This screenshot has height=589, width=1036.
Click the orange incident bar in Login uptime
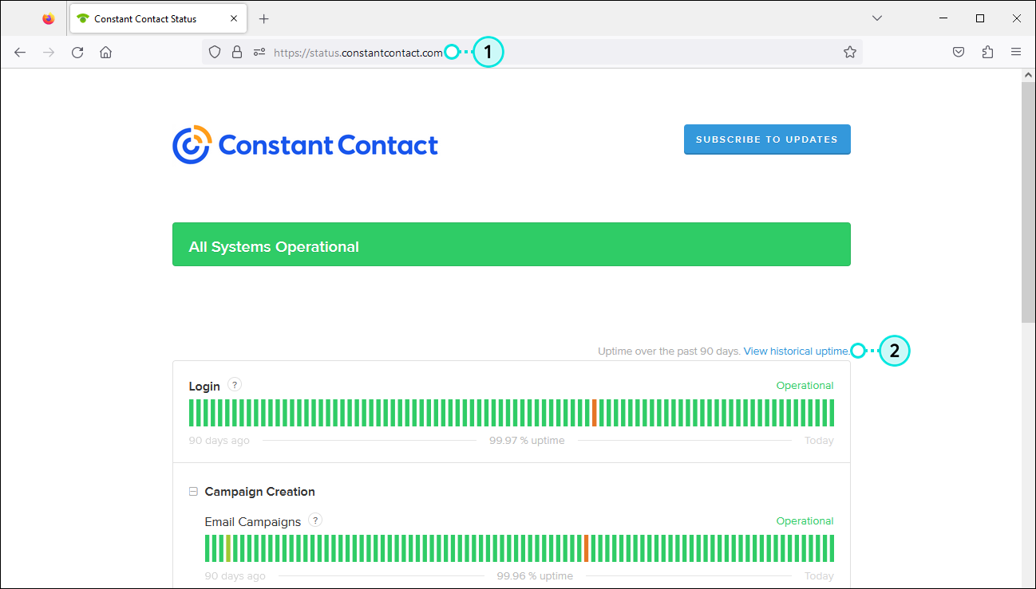pyautogui.click(x=595, y=413)
